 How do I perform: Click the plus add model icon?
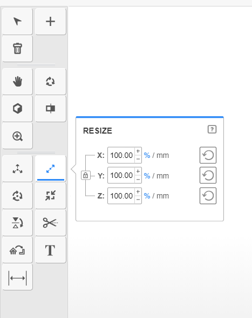(50, 22)
